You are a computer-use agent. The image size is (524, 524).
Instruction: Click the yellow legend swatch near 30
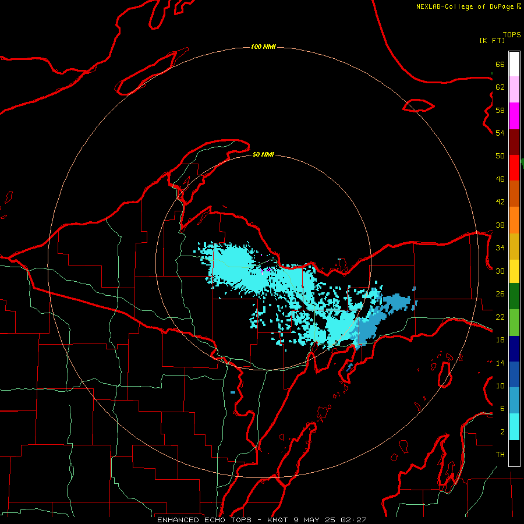pos(514,271)
